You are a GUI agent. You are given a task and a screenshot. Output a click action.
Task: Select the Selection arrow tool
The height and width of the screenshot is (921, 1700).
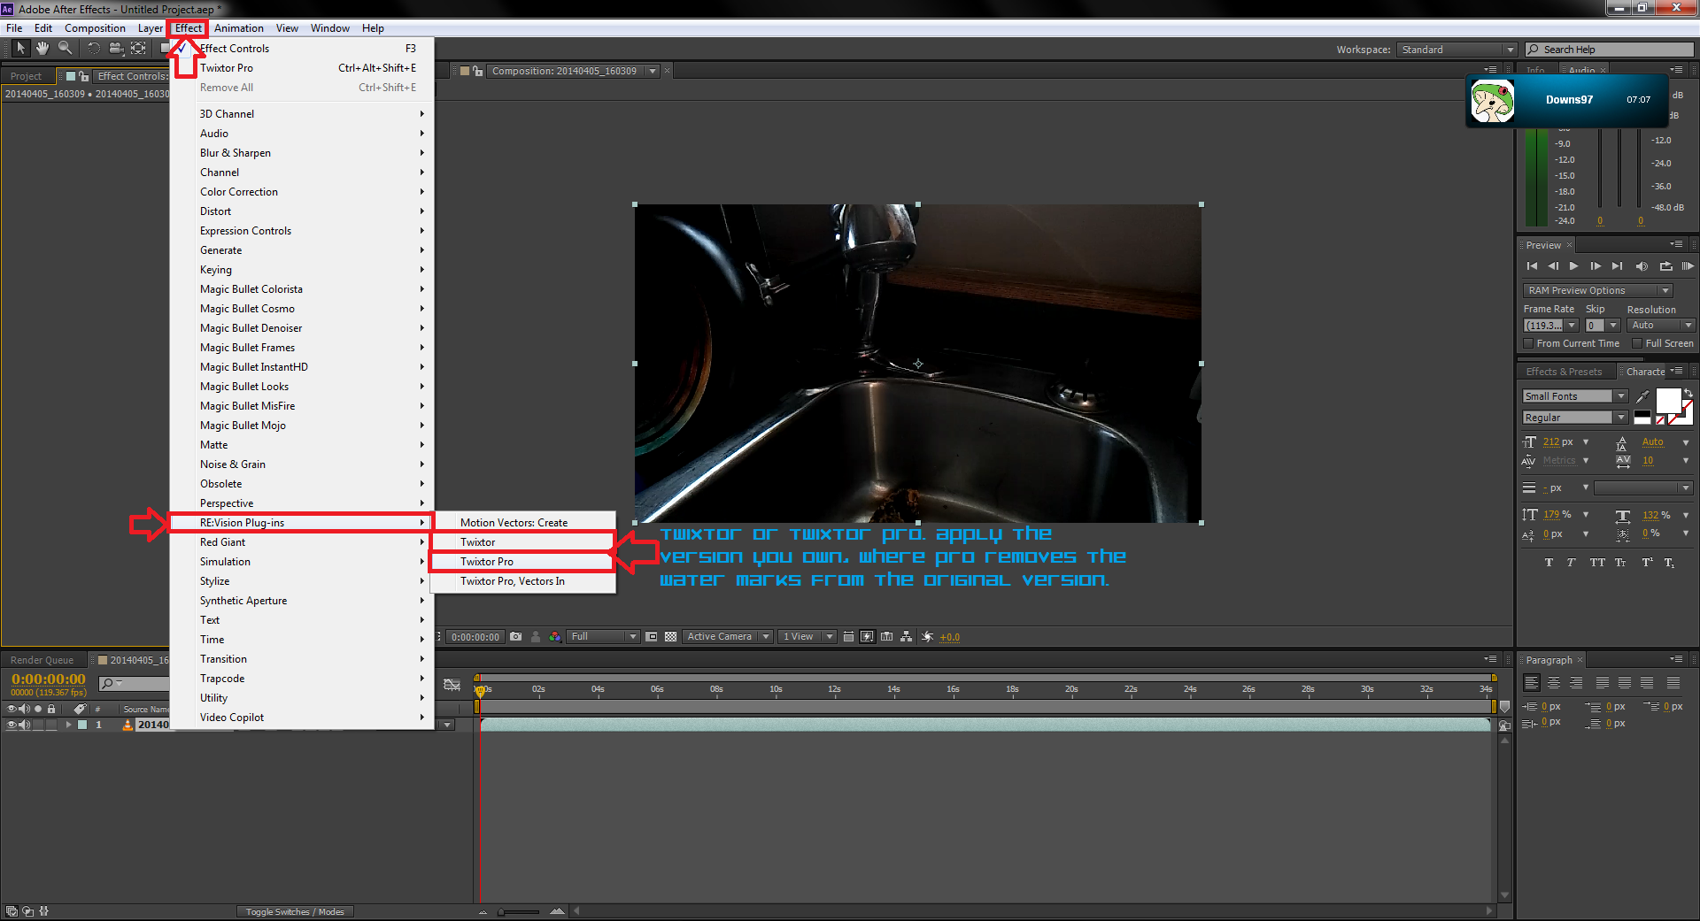point(20,48)
